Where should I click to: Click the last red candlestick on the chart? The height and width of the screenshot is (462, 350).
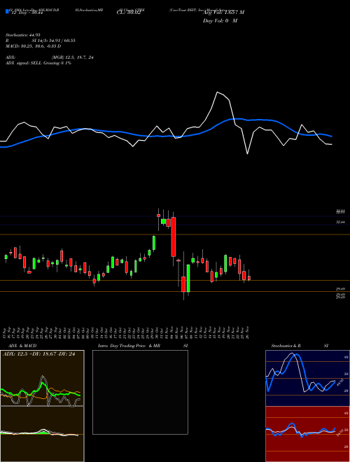coord(249,278)
